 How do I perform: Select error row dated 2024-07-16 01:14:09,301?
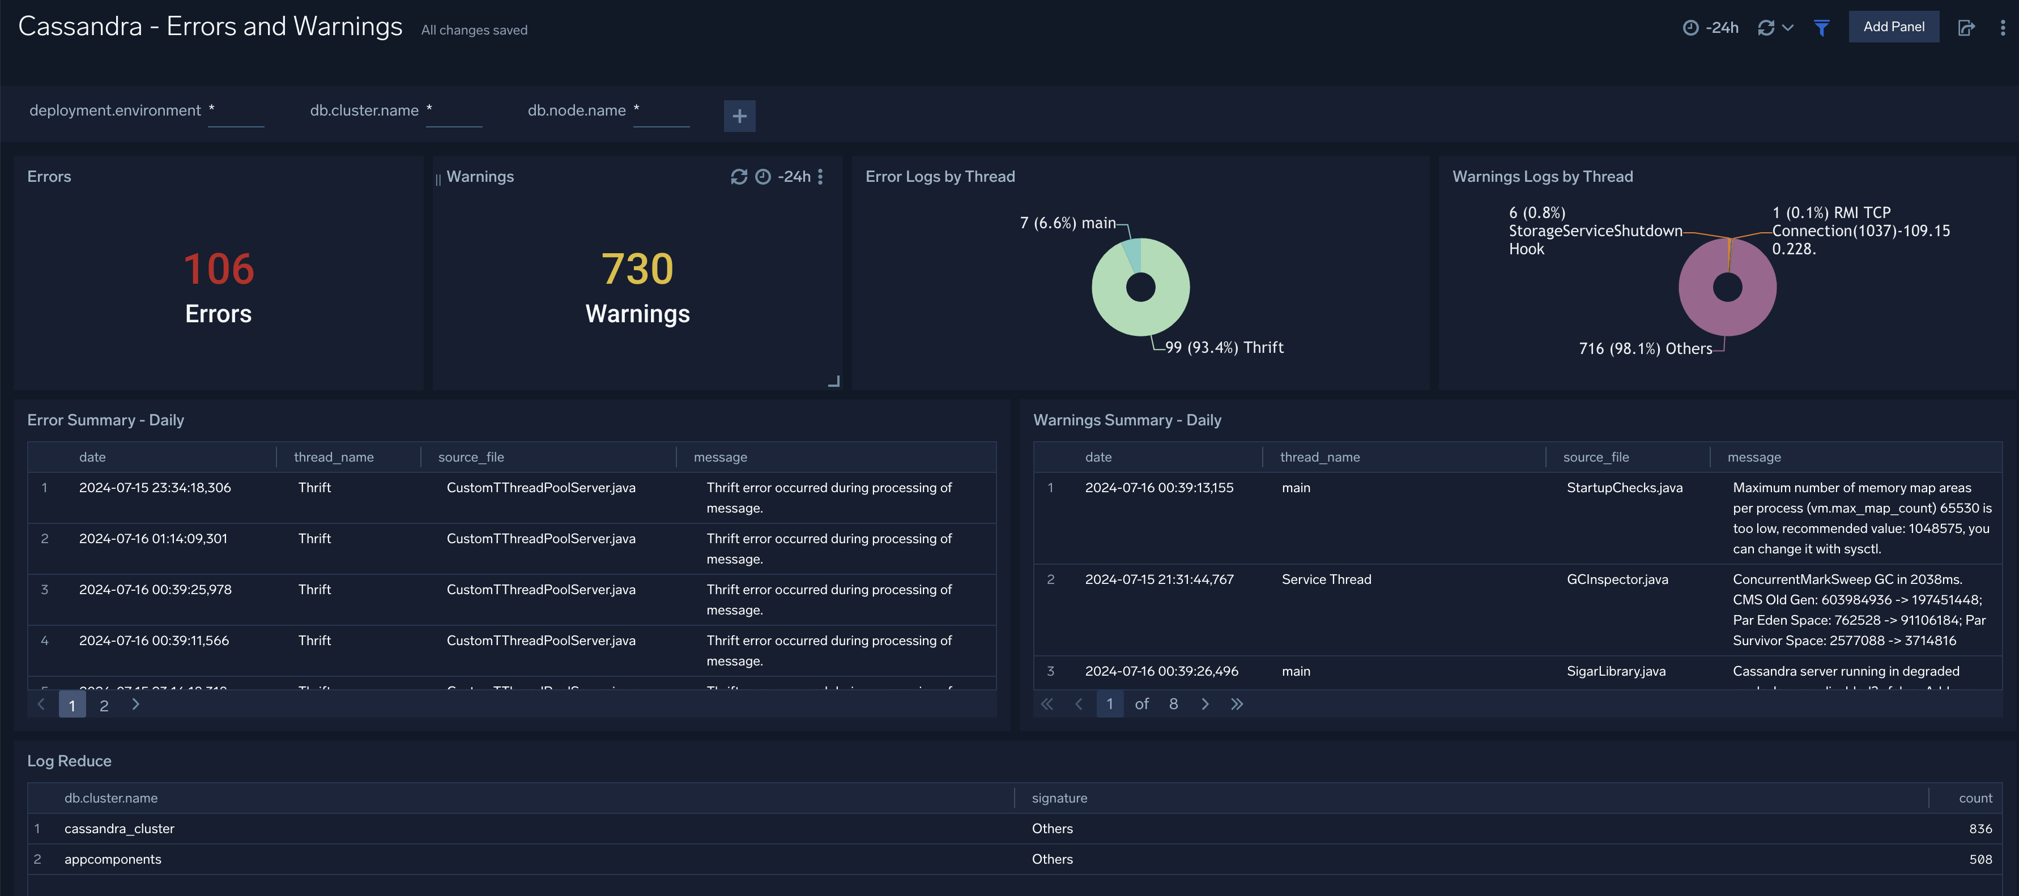coord(512,549)
